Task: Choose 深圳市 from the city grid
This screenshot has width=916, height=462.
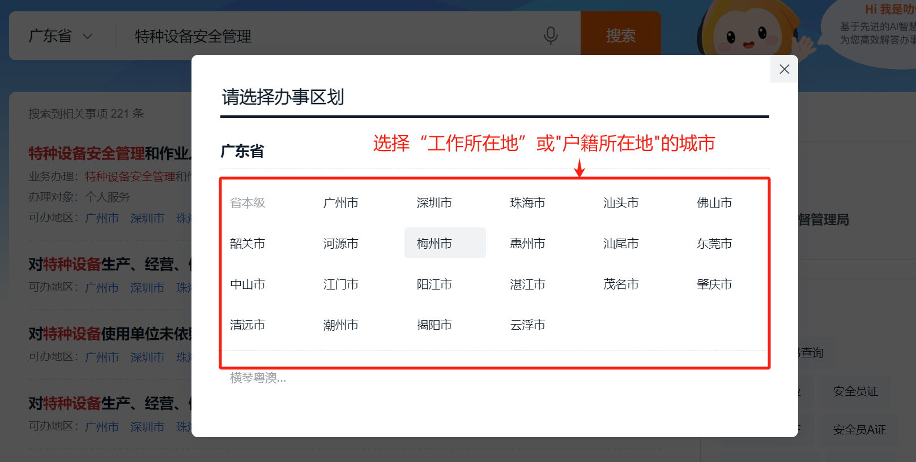Action: (x=434, y=203)
